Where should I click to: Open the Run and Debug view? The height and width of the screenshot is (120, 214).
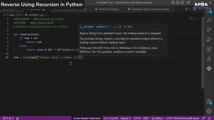[x=209, y=39]
